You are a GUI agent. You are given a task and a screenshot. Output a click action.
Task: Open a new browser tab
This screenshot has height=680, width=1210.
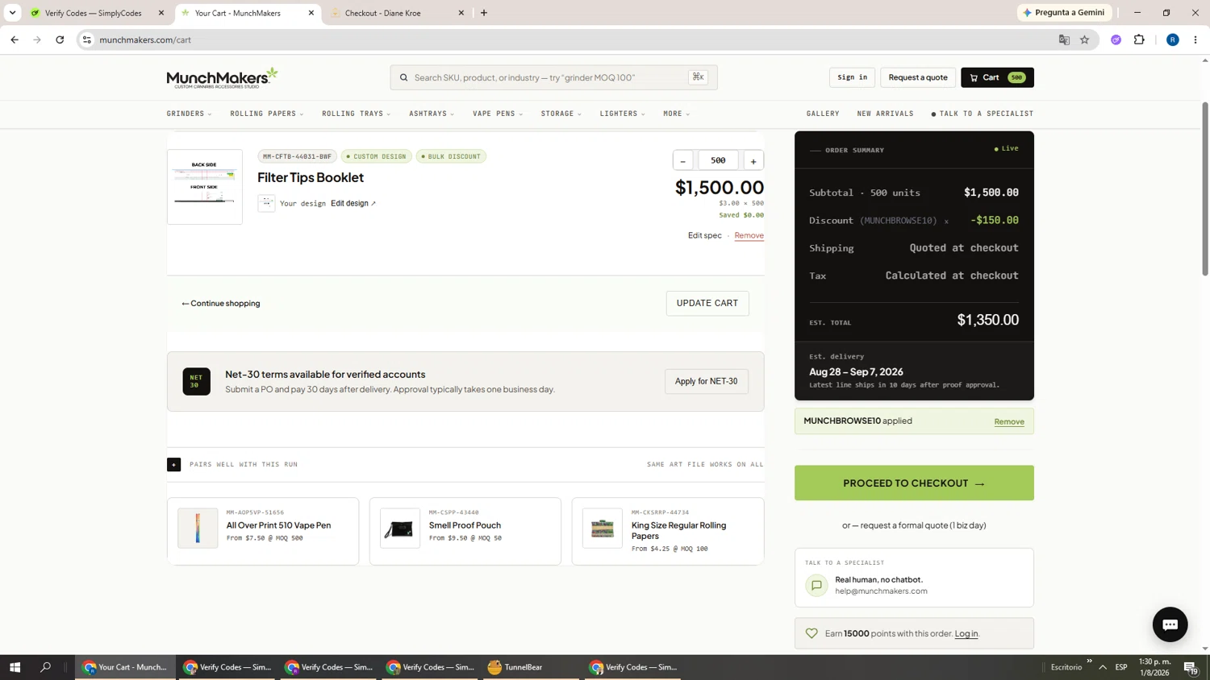[x=484, y=13]
